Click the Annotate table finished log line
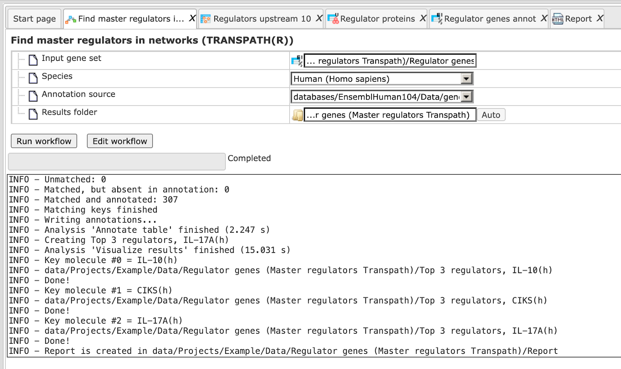This screenshot has width=621, height=369. click(x=139, y=230)
